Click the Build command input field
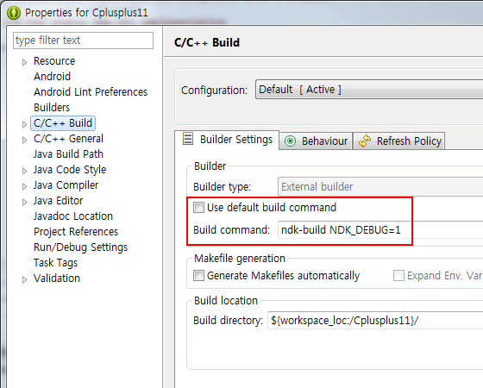The image size is (483, 388). (380, 229)
